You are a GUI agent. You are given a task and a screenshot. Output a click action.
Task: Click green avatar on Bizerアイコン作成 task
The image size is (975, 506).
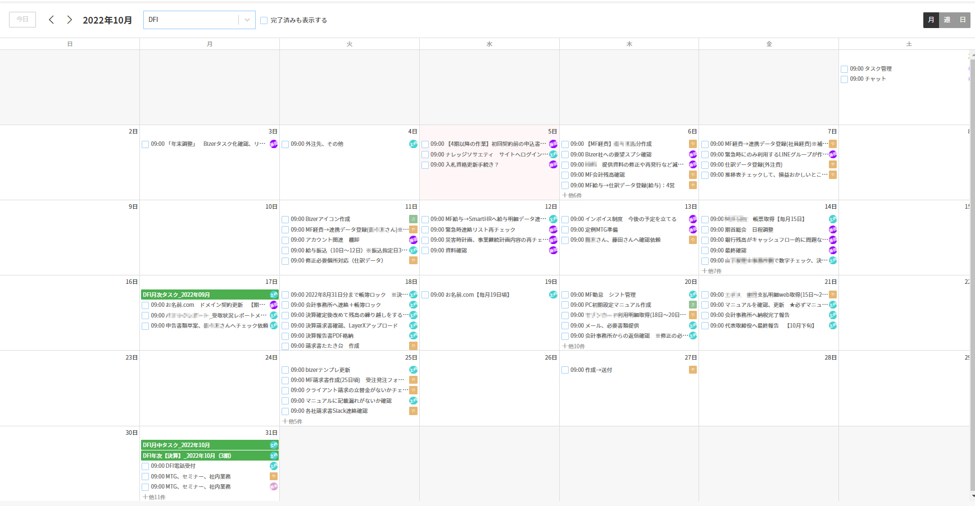point(413,219)
